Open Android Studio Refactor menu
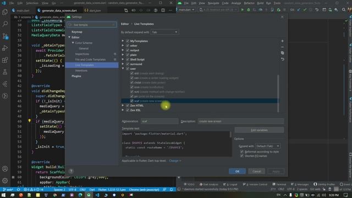The height and width of the screenshot is (198, 352). [x=249, y=3]
